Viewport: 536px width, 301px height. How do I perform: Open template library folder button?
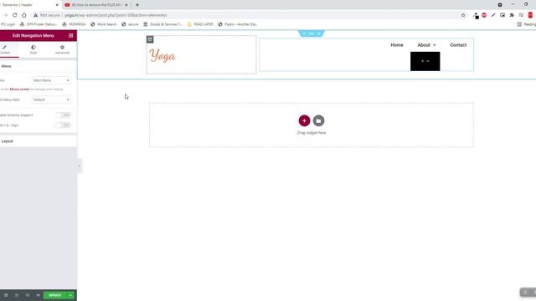click(x=318, y=120)
